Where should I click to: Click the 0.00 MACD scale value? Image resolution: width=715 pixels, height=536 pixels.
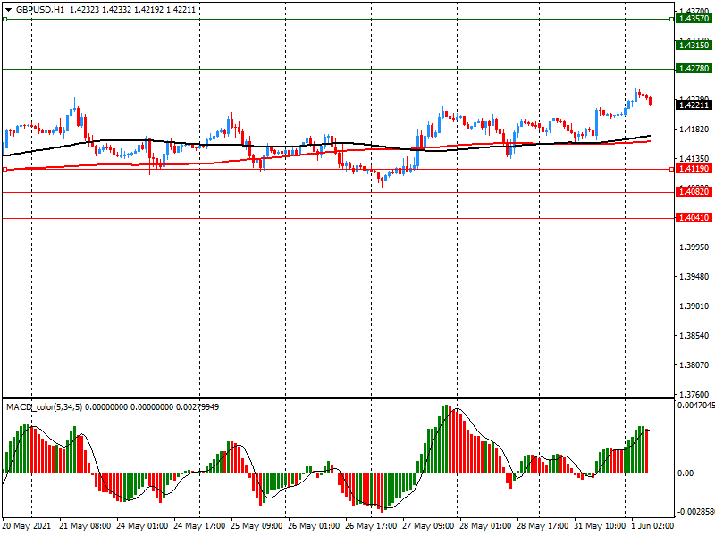click(x=685, y=473)
